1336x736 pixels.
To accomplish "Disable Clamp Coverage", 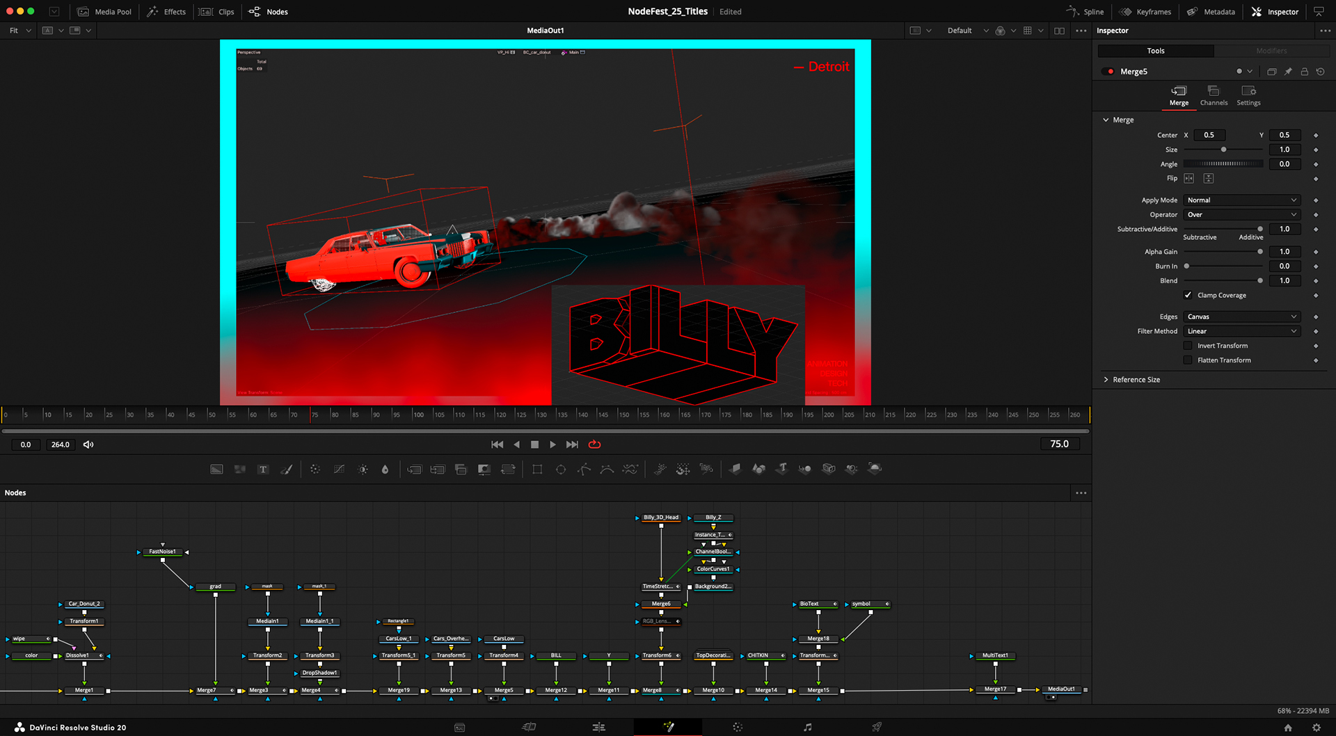I will coord(1188,295).
